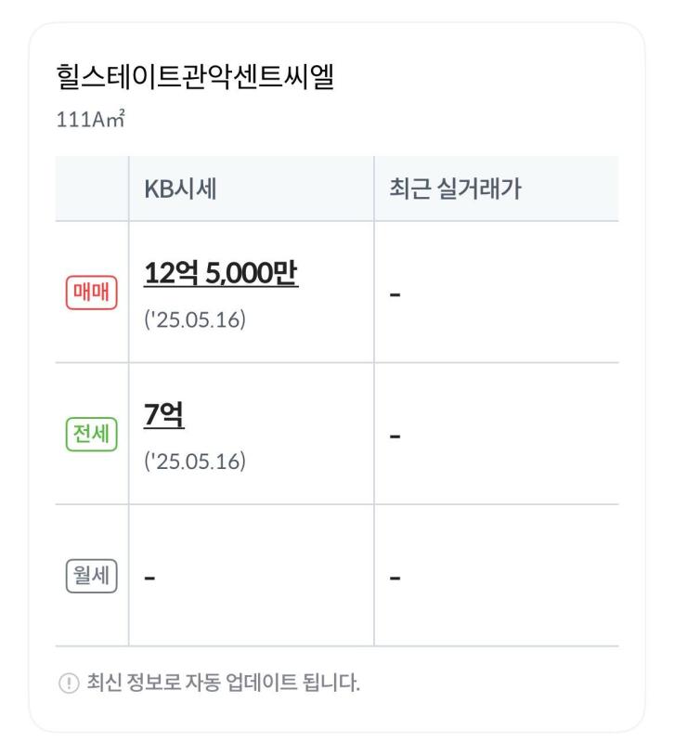The image size is (674, 742).
Task: Click the dash in 전세 recent transaction cell
Action: [x=395, y=436]
